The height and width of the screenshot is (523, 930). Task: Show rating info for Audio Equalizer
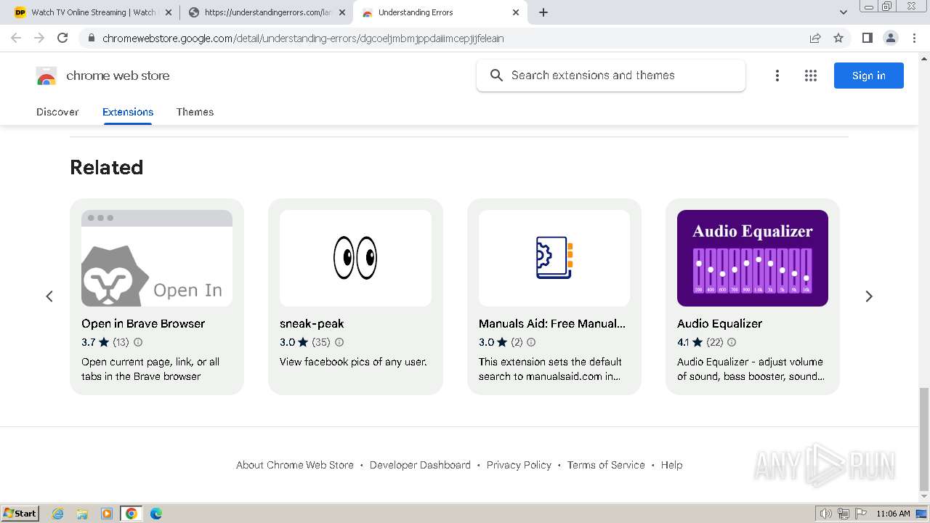pyautogui.click(x=732, y=342)
